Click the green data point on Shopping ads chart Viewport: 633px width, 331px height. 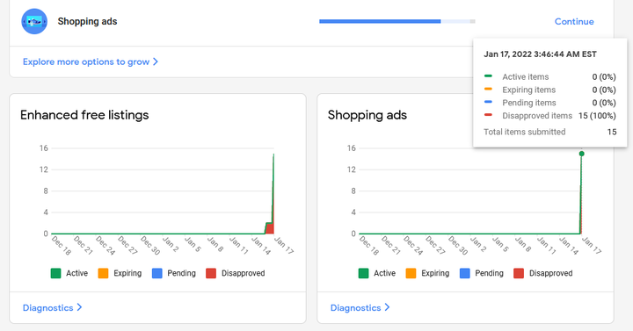(x=581, y=154)
